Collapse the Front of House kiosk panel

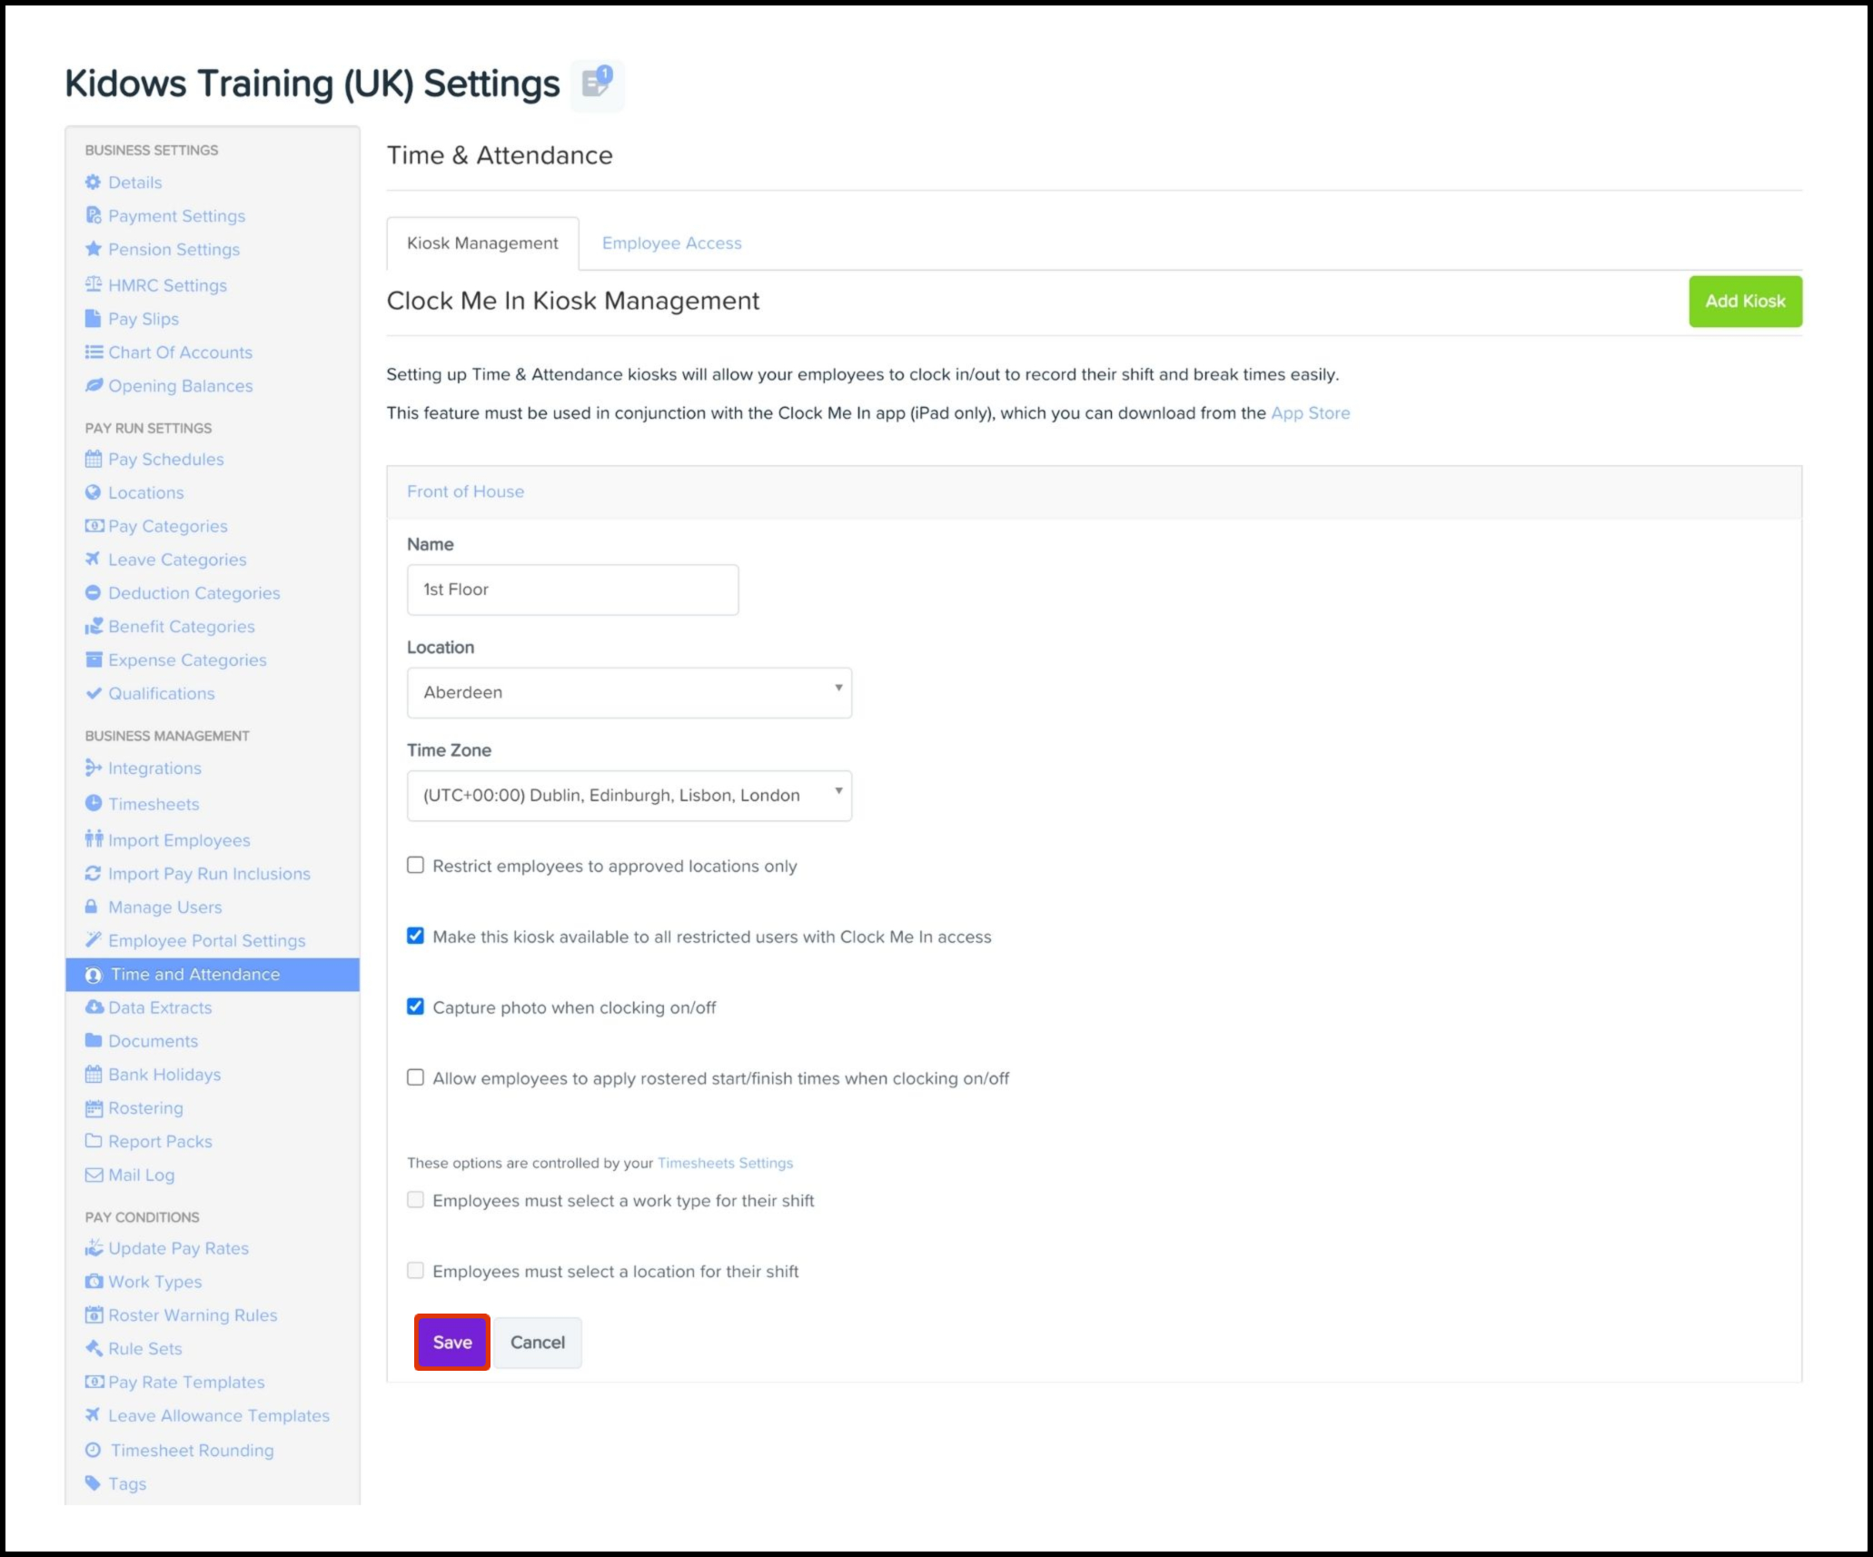coord(465,491)
